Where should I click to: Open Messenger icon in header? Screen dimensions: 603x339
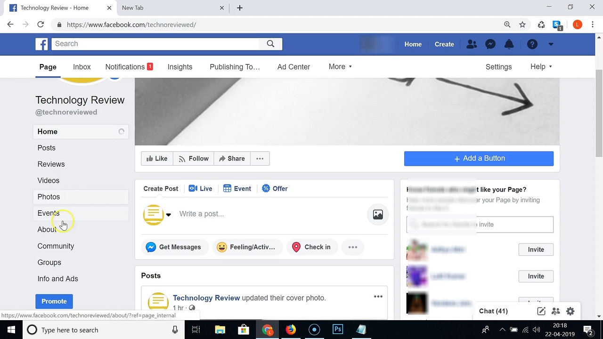[490, 44]
